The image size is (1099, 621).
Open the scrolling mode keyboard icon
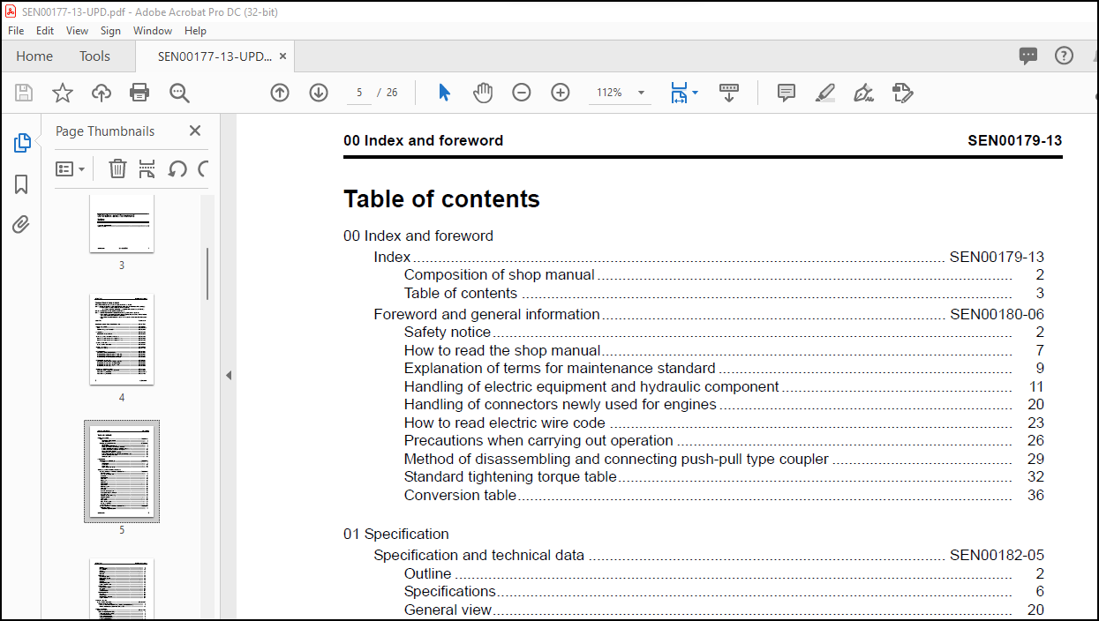(729, 93)
